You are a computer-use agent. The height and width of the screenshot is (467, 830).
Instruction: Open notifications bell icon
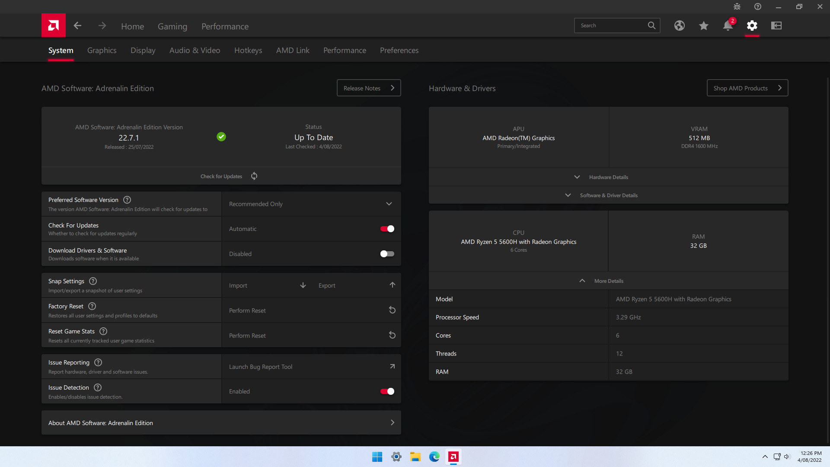point(728,26)
